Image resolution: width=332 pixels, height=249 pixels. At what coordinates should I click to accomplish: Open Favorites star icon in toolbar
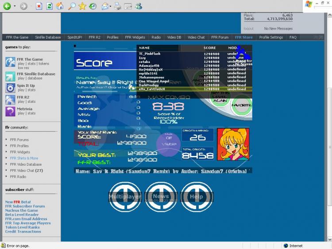[x=82, y=6]
